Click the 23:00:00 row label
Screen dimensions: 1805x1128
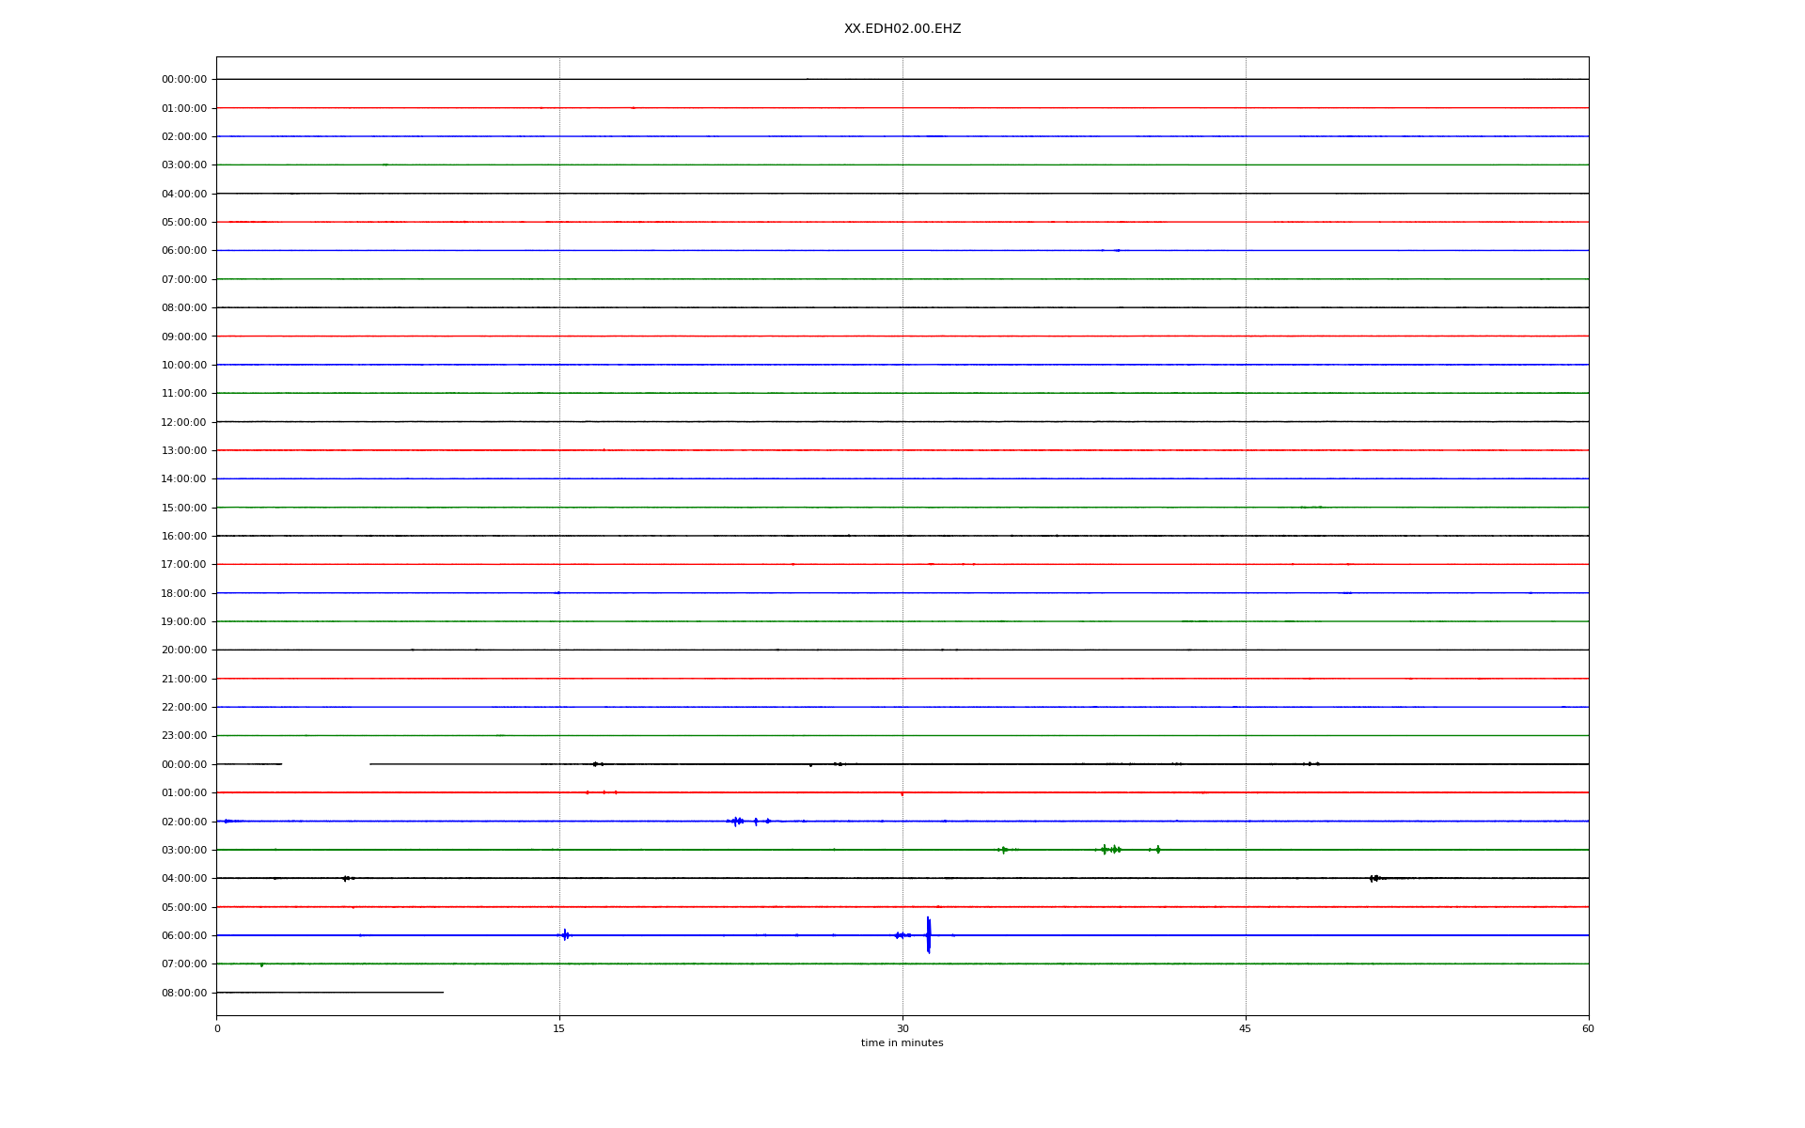pos(183,736)
